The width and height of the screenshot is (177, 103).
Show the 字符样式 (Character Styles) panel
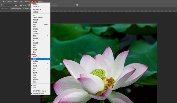click(41, 80)
